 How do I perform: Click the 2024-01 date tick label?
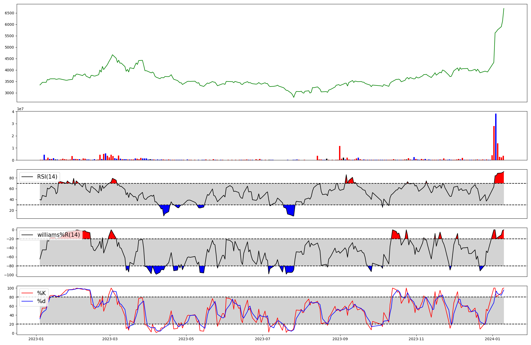point(493,339)
